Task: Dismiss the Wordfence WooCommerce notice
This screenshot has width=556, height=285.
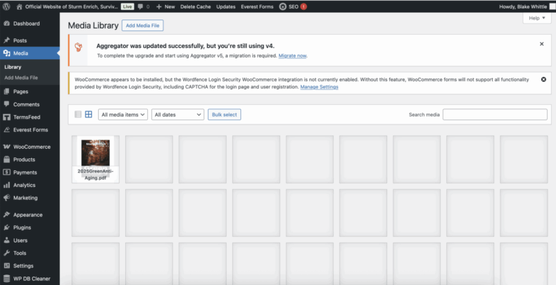Action: click(543, 79)
